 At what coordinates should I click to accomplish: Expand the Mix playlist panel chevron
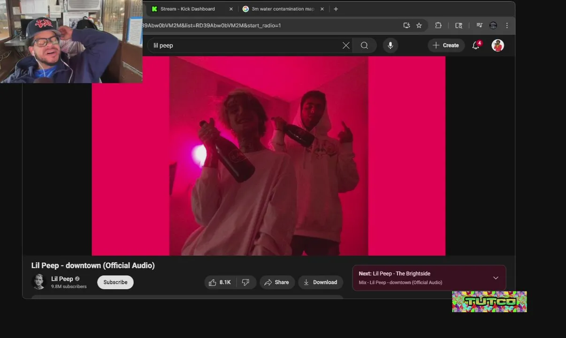(x=496, y=278)
